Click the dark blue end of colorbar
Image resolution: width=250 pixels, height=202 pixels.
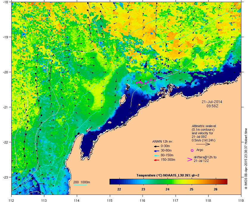112,182
